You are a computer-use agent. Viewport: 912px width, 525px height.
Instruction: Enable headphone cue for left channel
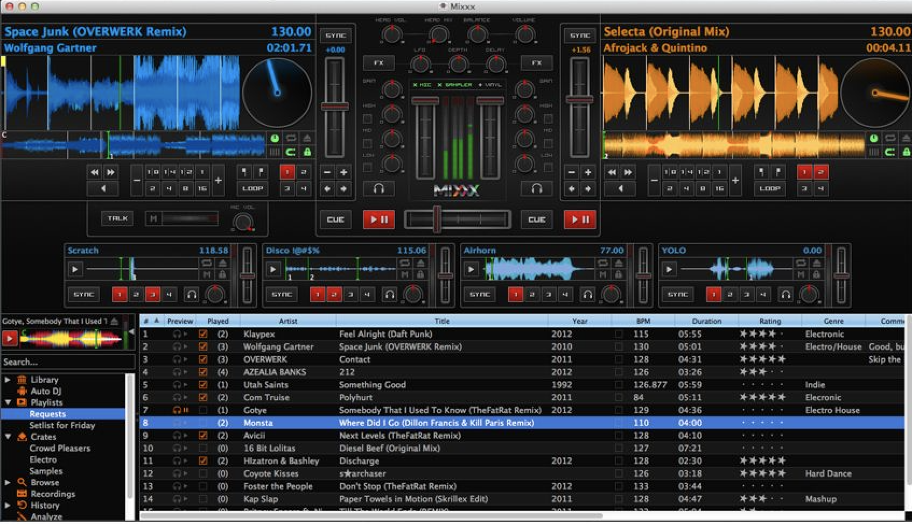tap(378, 189)
